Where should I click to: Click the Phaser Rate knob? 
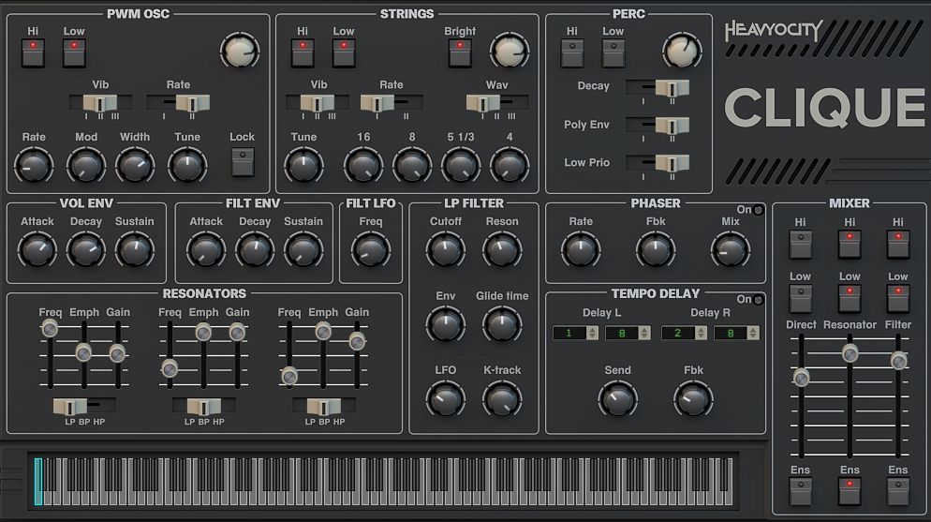[x=581, y=250]
